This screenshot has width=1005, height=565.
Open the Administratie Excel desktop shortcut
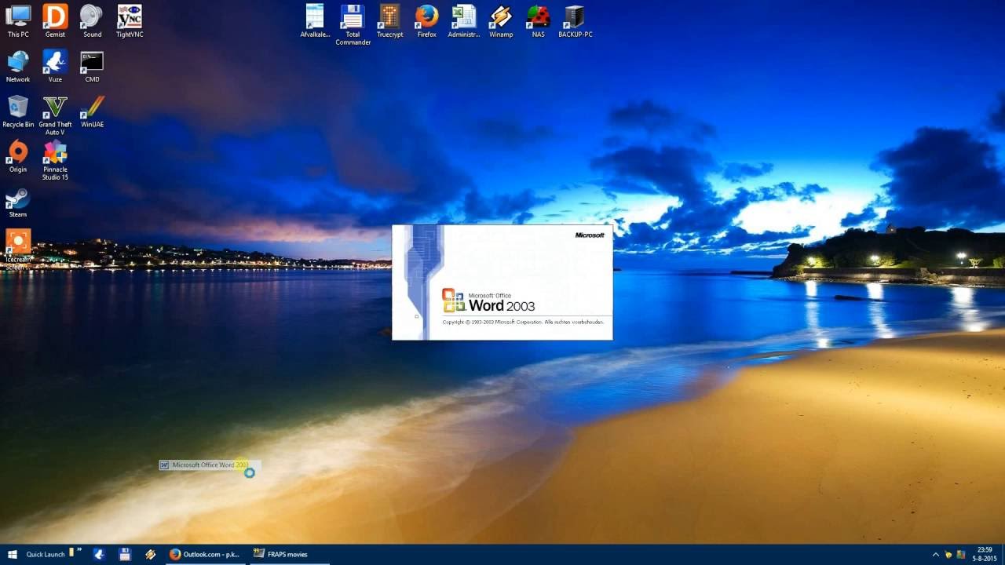coord(464,21)
